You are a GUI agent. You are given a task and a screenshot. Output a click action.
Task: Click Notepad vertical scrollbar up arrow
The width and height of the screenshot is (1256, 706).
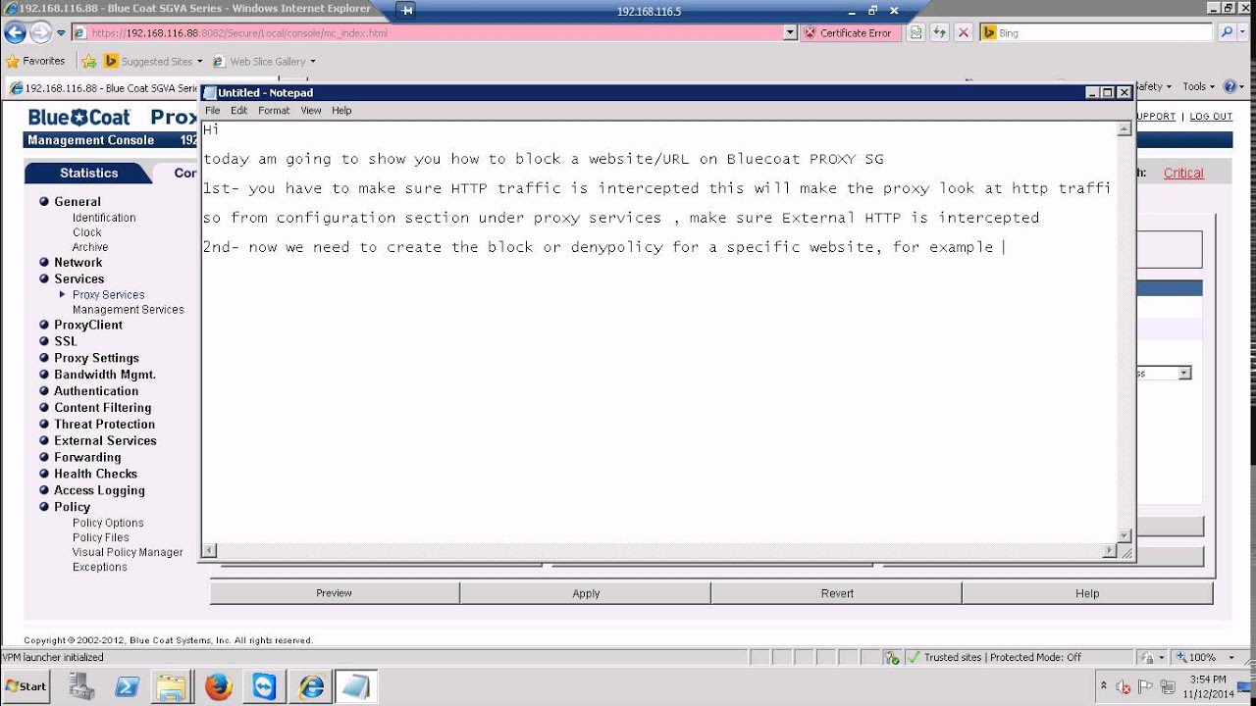pyautogui.click(x=1124, y=128)
